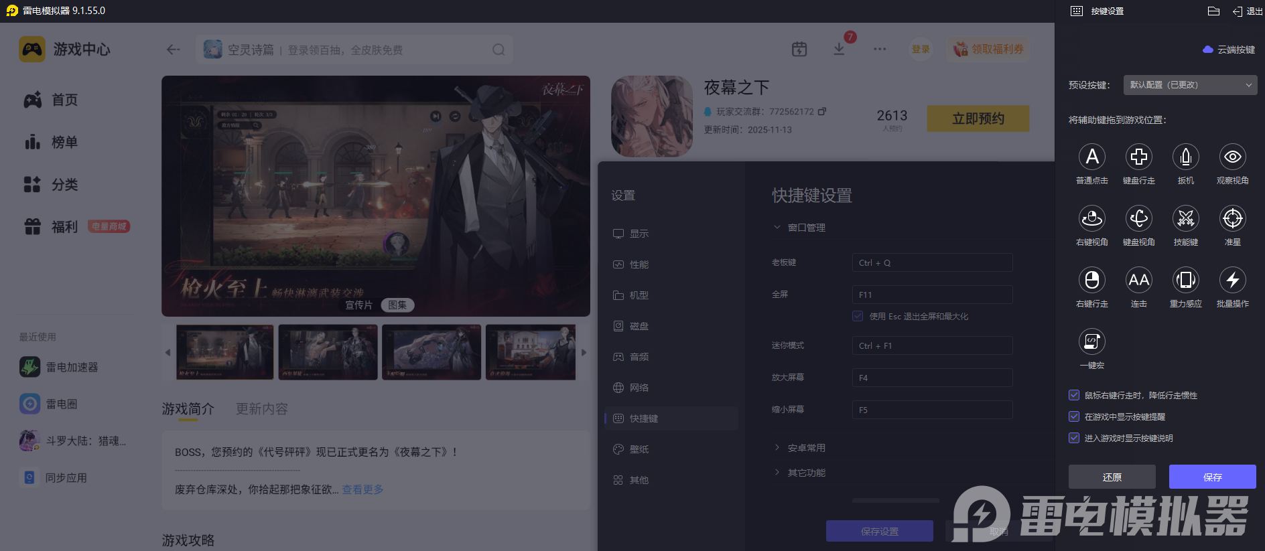Select the 一键宏 macro icon

pos(1091,342)
